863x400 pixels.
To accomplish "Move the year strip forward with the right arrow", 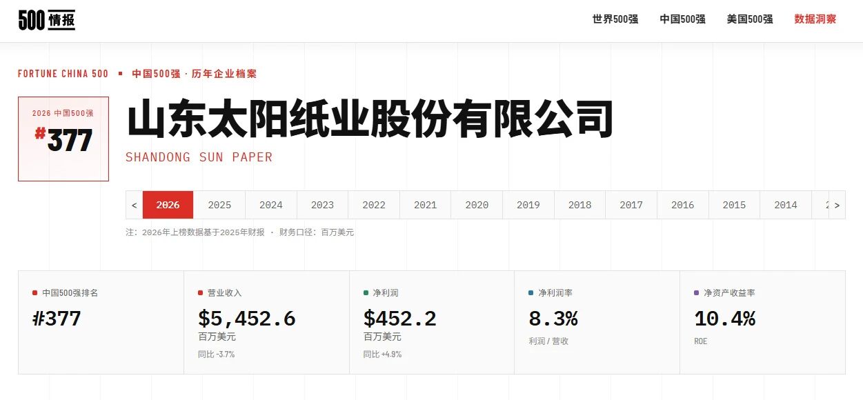I will point(837,205).
